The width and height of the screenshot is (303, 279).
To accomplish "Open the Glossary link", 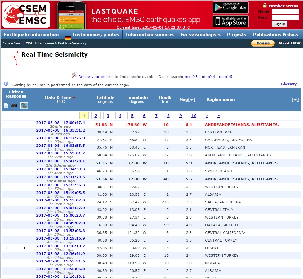I will pyautogui.click(x=289, y=84).
